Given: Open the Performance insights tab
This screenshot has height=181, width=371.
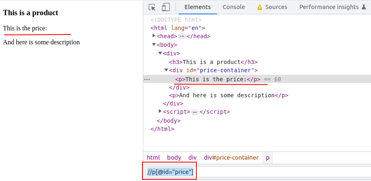Looking at the screenshot, I should tap(329, 7).
